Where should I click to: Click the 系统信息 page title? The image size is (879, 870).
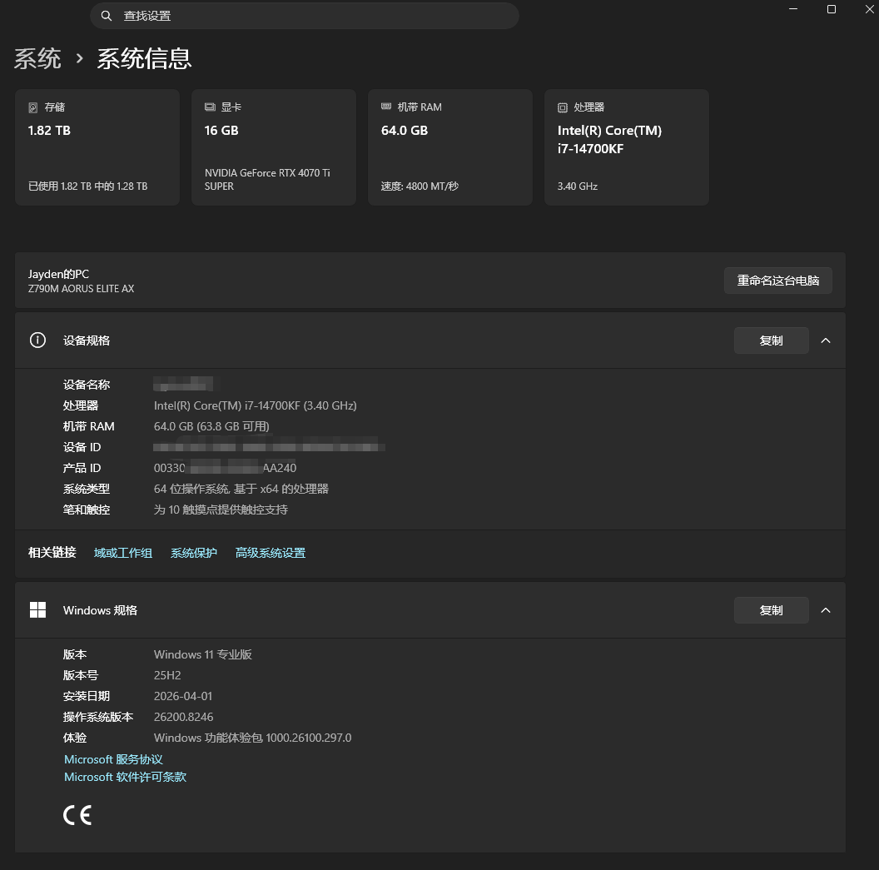[x=145, y=58]
